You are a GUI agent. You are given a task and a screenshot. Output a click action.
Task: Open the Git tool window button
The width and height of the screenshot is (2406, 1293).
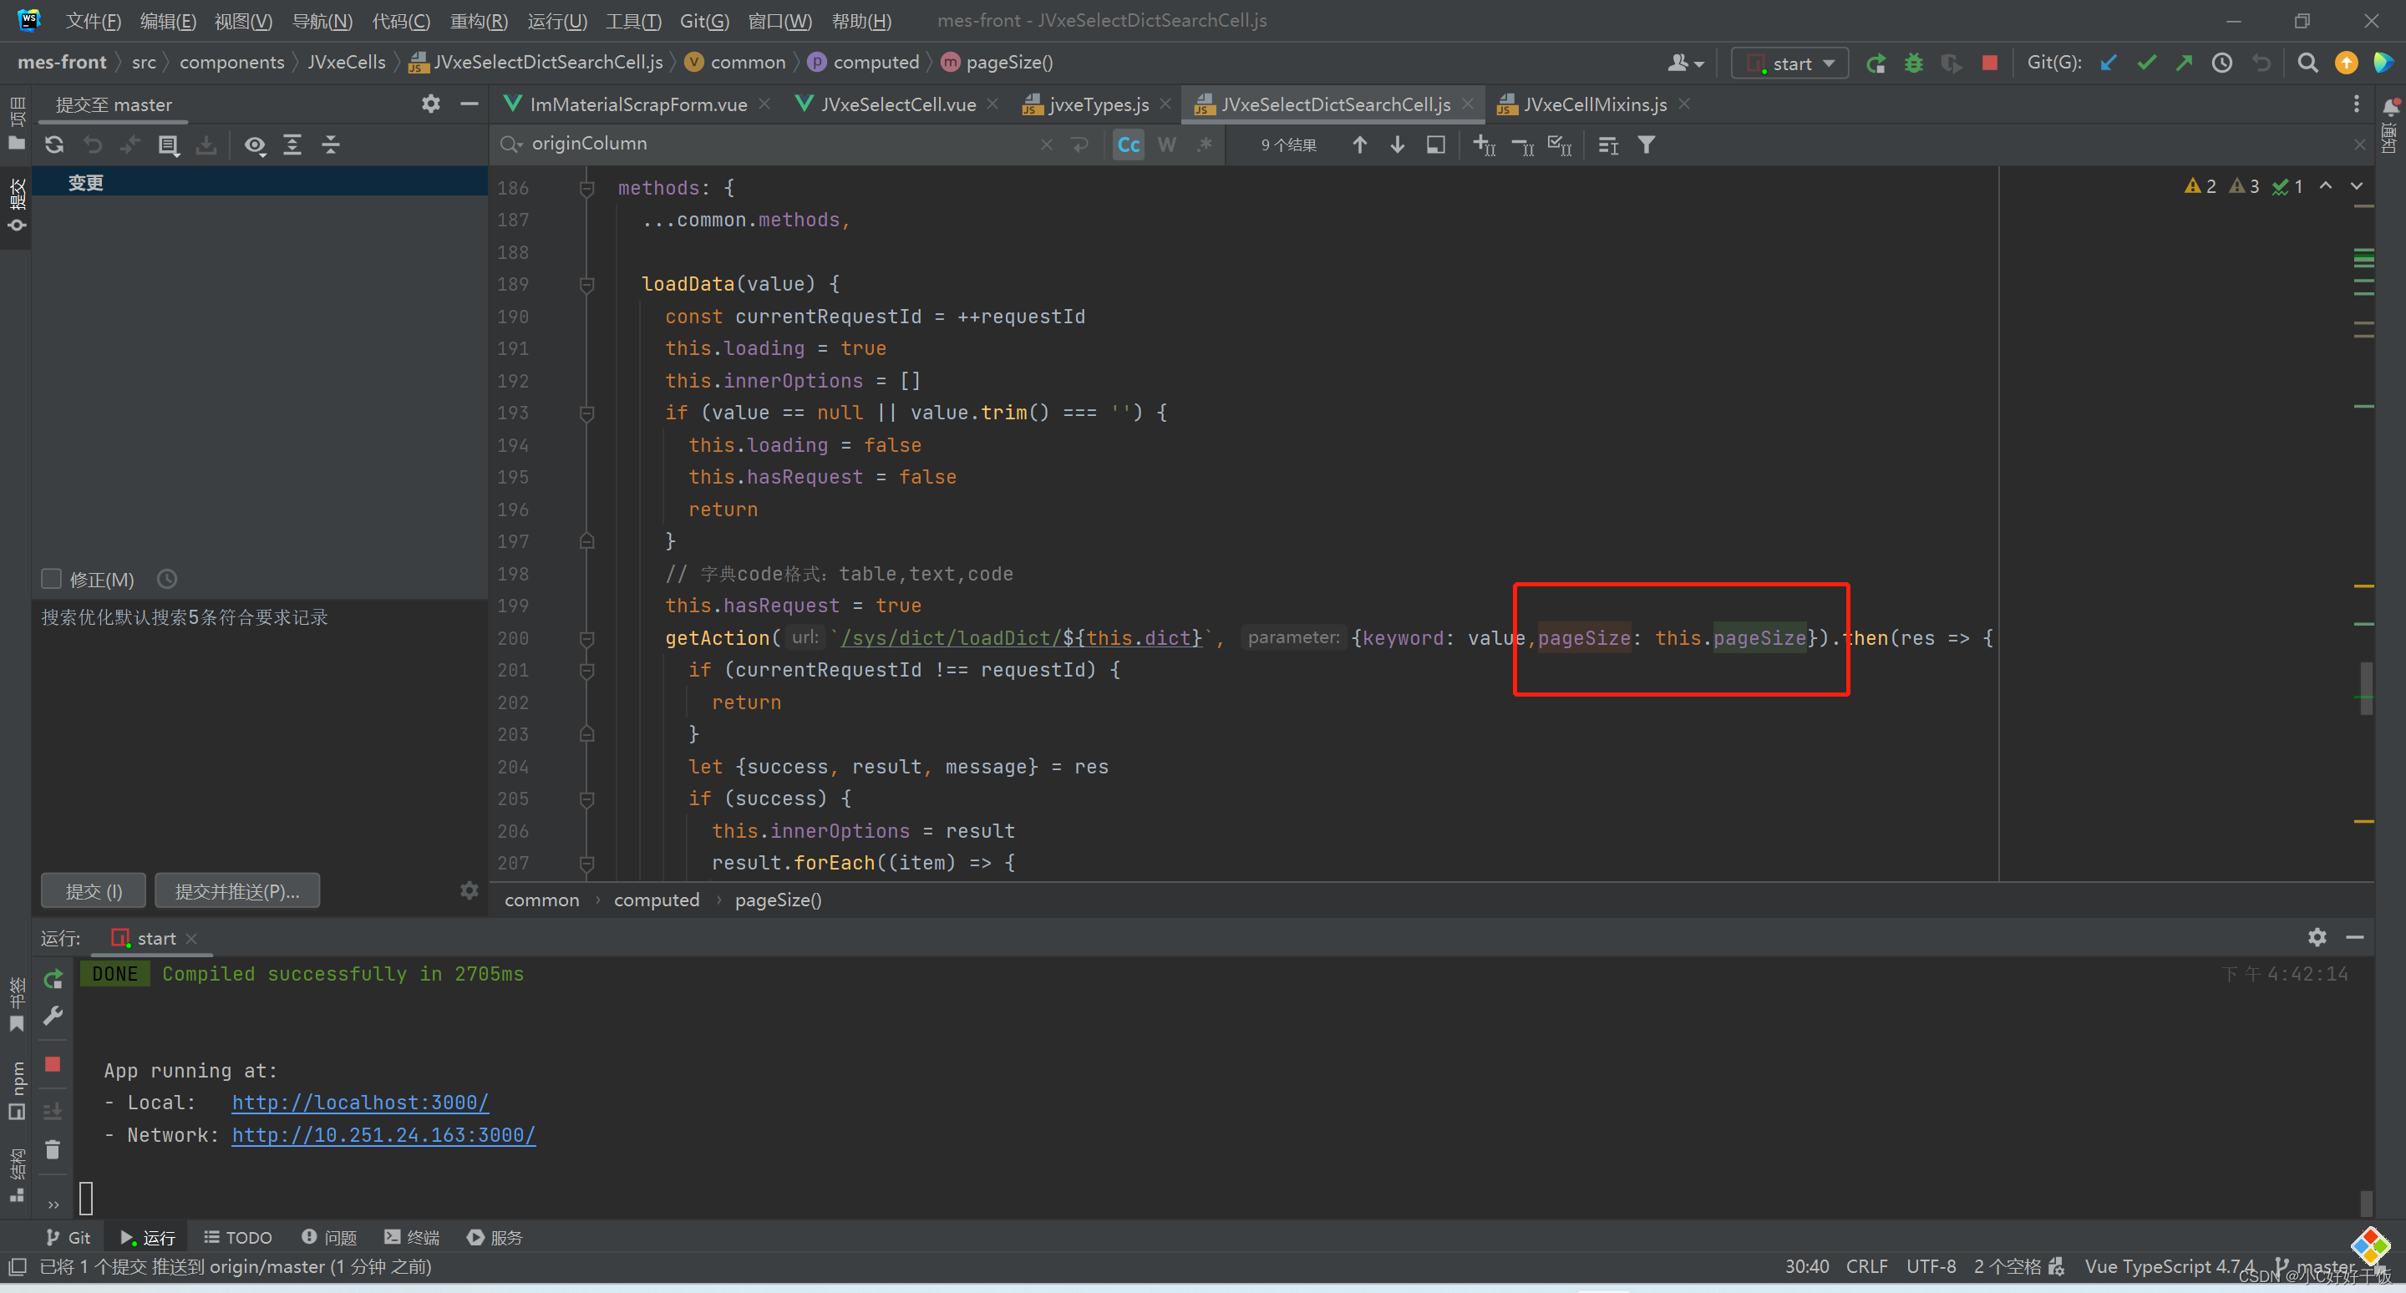pyautogui.click(x=69, y=1237)
